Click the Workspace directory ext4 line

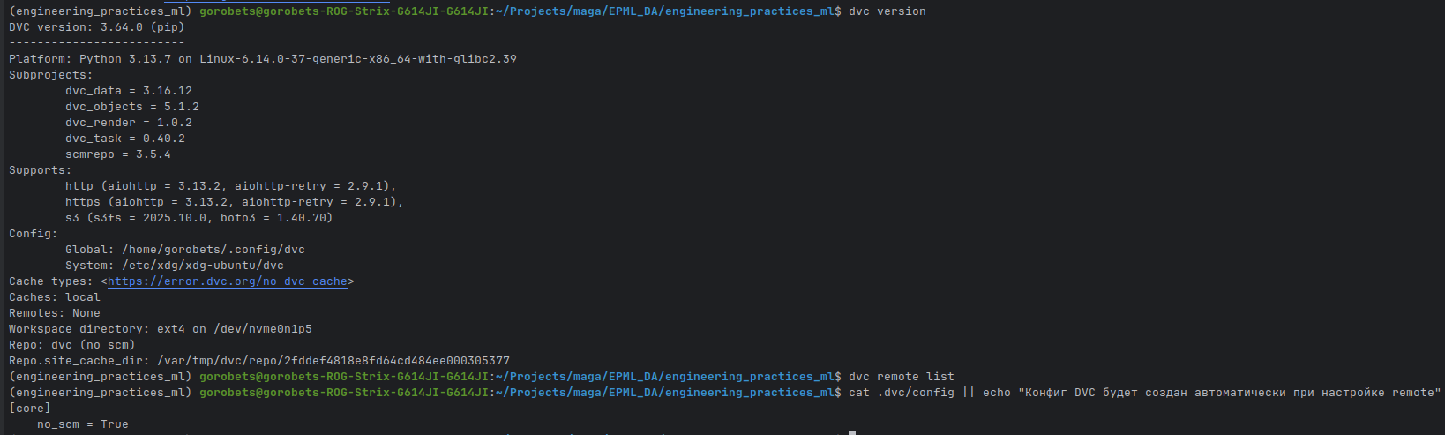[x=161, y=329]
